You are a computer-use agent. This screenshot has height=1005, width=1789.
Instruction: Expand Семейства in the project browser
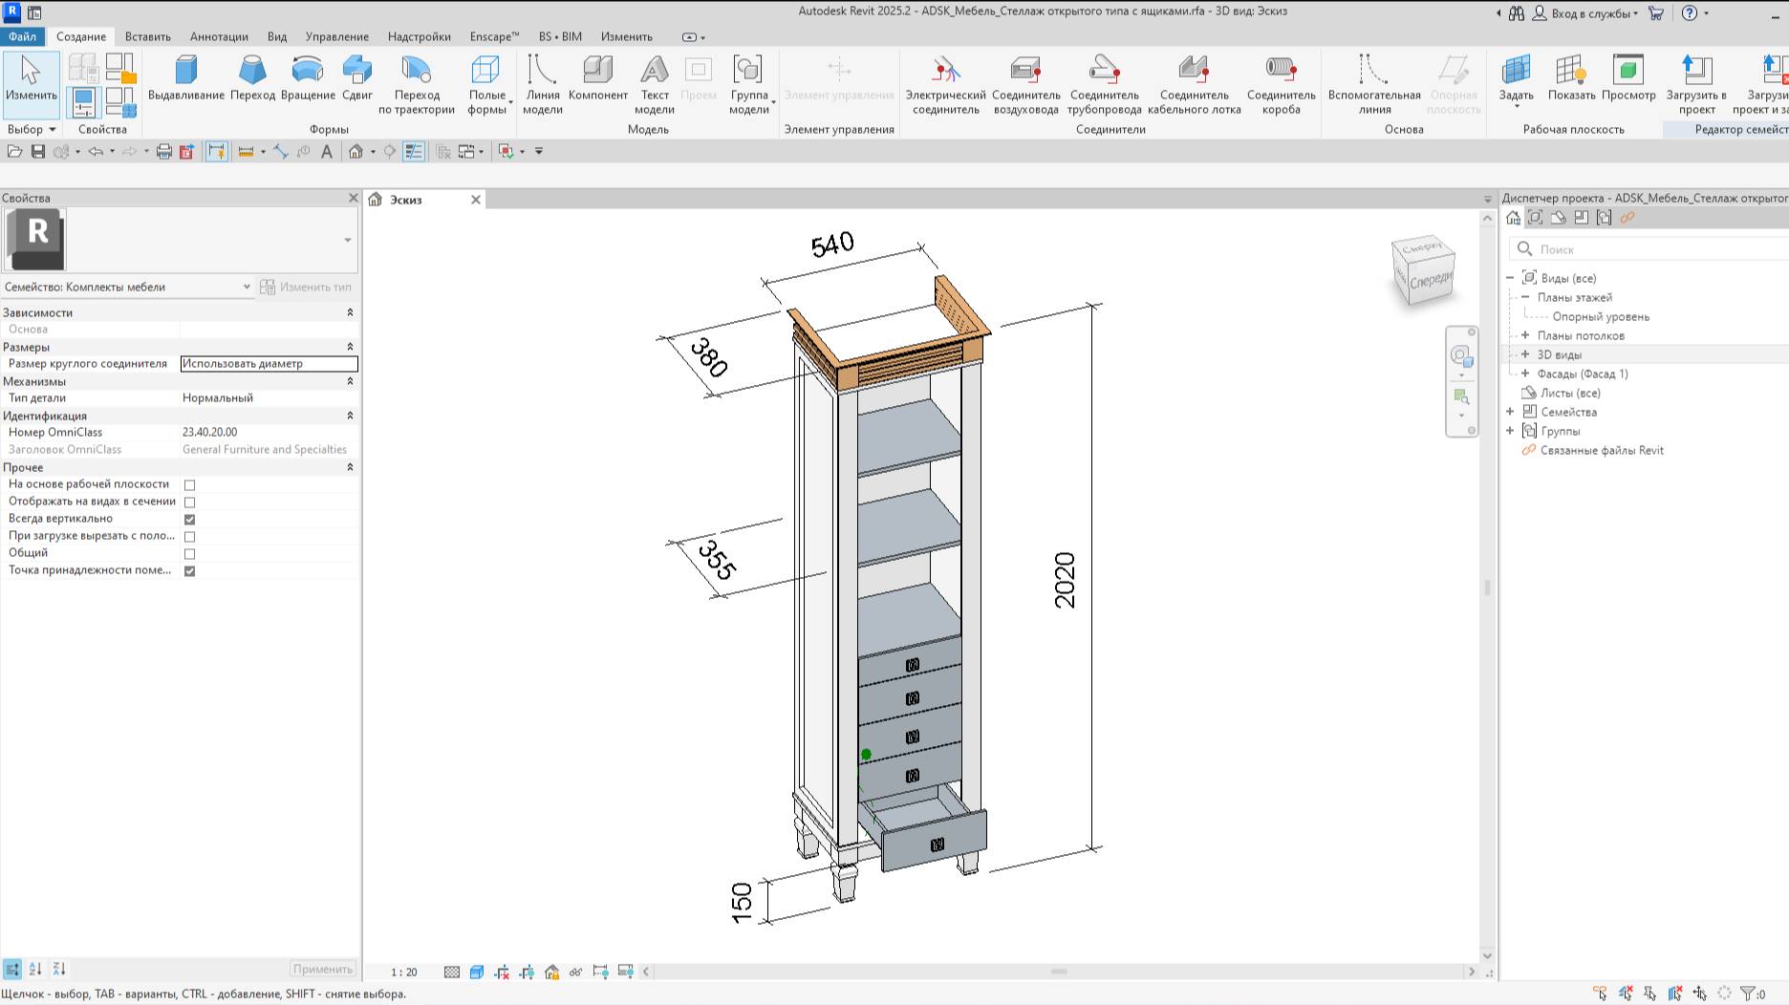pos(1510,412)
